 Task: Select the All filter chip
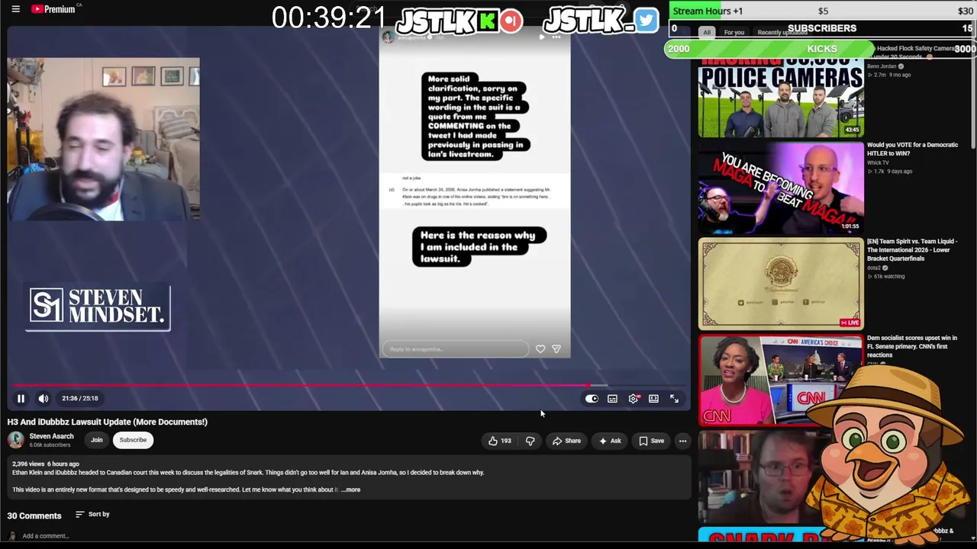pos(707,33)
